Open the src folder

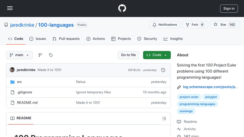(20, 82)
